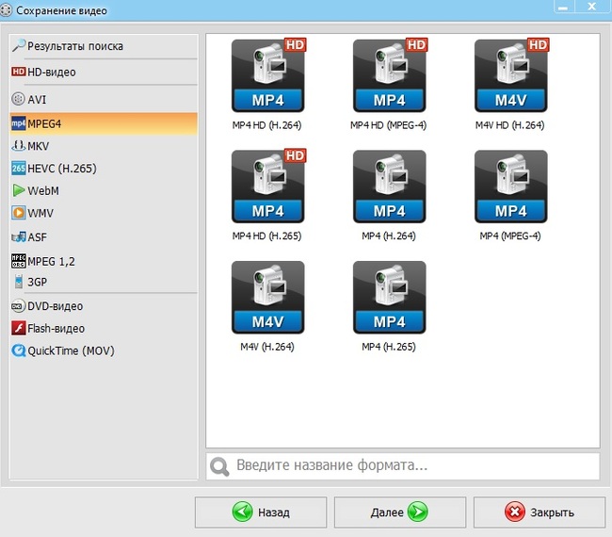
Task: Select the MP4 (MPEG-4) format icon
Action: coord(511,187)
